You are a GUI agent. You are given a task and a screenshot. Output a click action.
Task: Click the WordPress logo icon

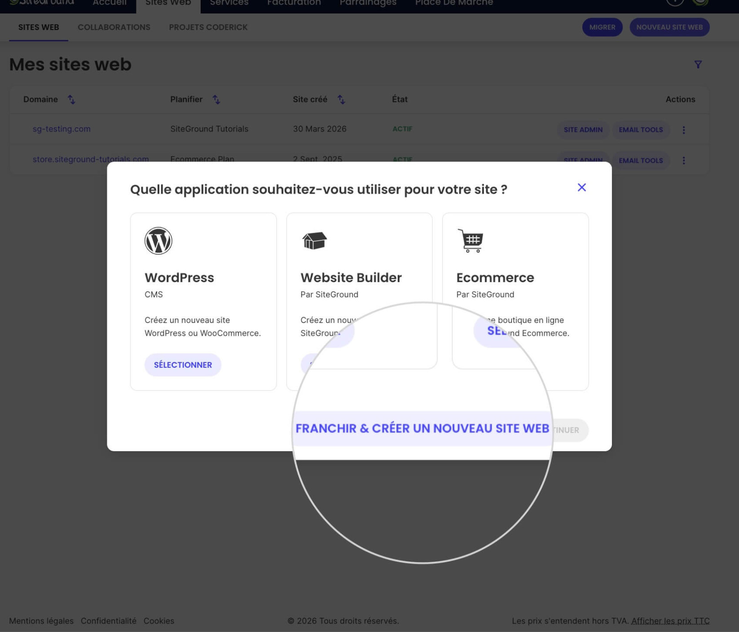(x=158, y=241)
